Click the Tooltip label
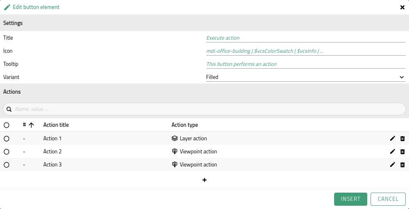The height and width of the screenshot is (209, 409). 11,64
